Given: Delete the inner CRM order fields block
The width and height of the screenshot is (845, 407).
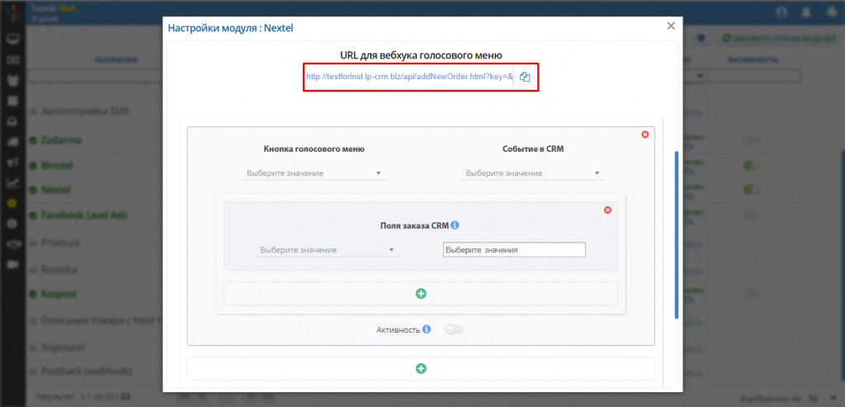Looking at the screenshot, I should 608,210.
